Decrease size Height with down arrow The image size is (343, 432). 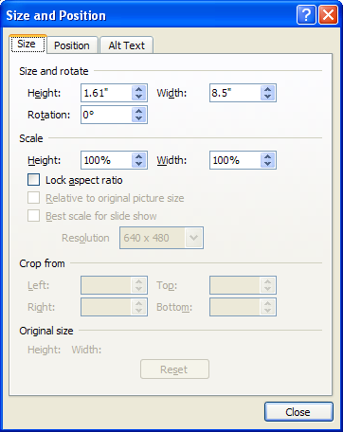[x=138, y=97]
